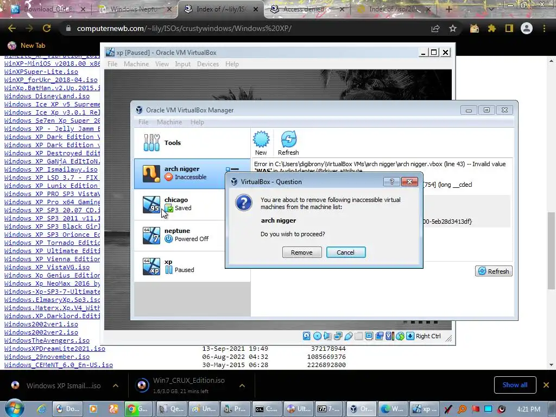
Task: Select the chicago saved VM
Action: point(179,204)
